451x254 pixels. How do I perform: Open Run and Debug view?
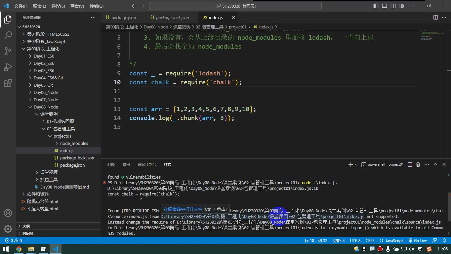tap(8, 67)
